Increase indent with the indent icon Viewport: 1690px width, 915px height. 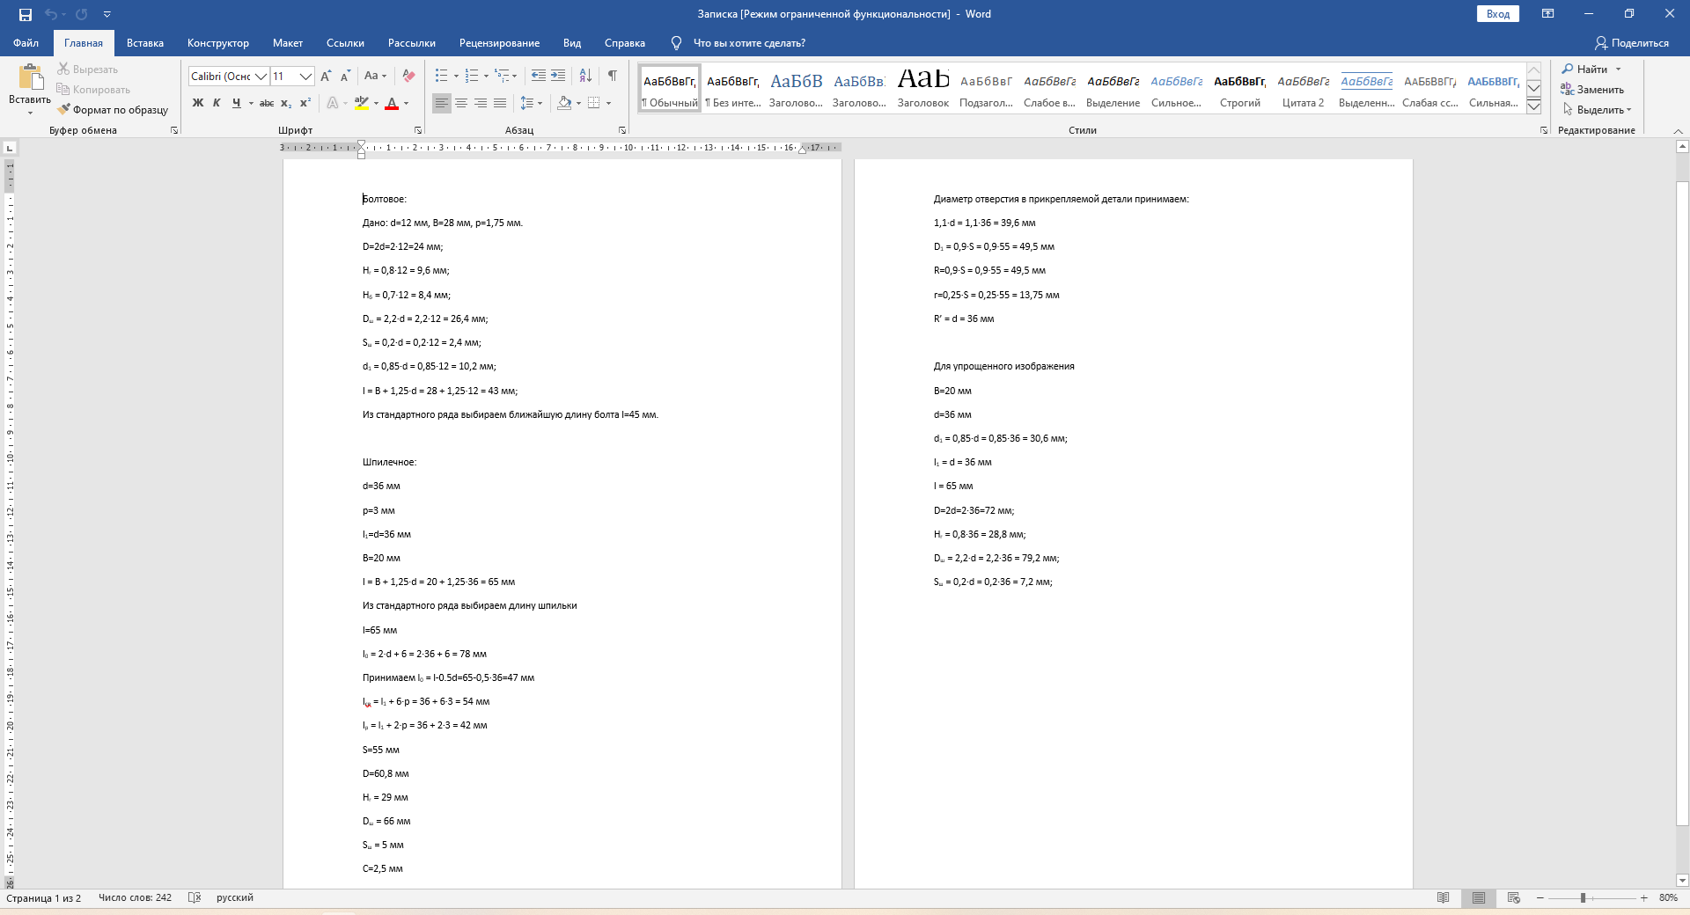point(558,76)
